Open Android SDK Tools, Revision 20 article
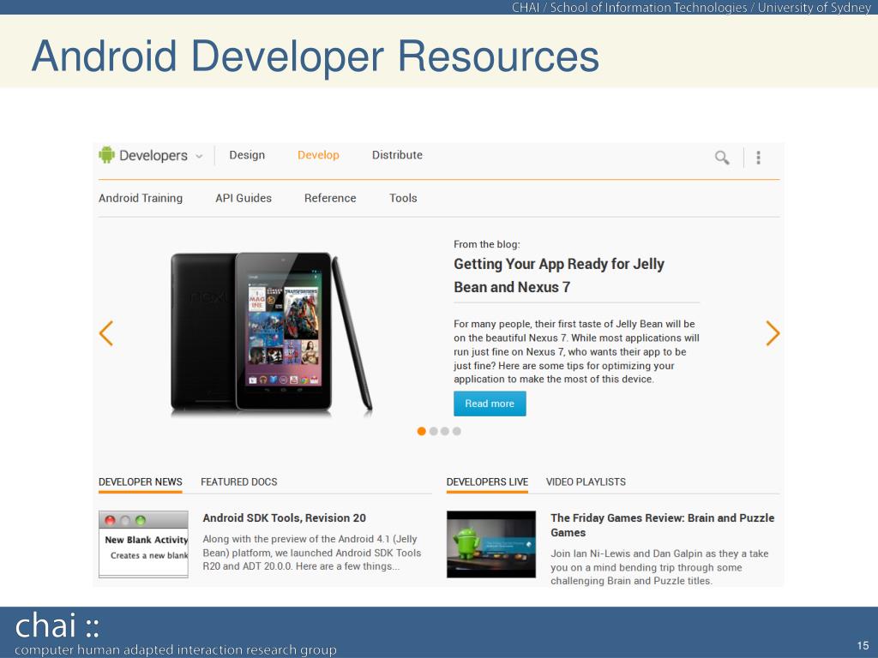The image size is (878, 658). coord(285,518)
